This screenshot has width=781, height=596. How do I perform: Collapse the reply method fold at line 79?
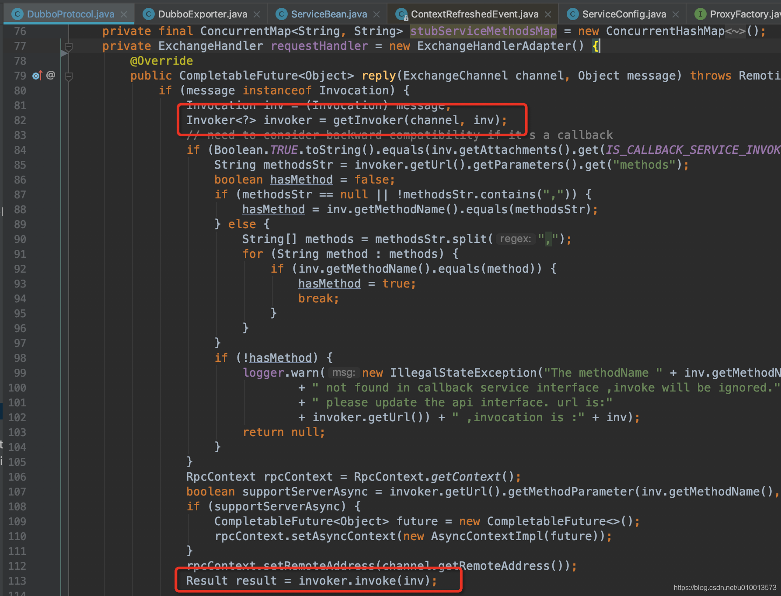(x=69, y=76)
